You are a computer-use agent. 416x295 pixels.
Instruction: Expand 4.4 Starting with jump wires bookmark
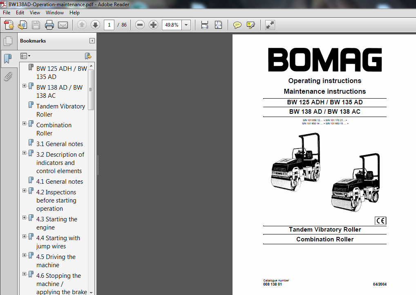[x=25, y=236]
